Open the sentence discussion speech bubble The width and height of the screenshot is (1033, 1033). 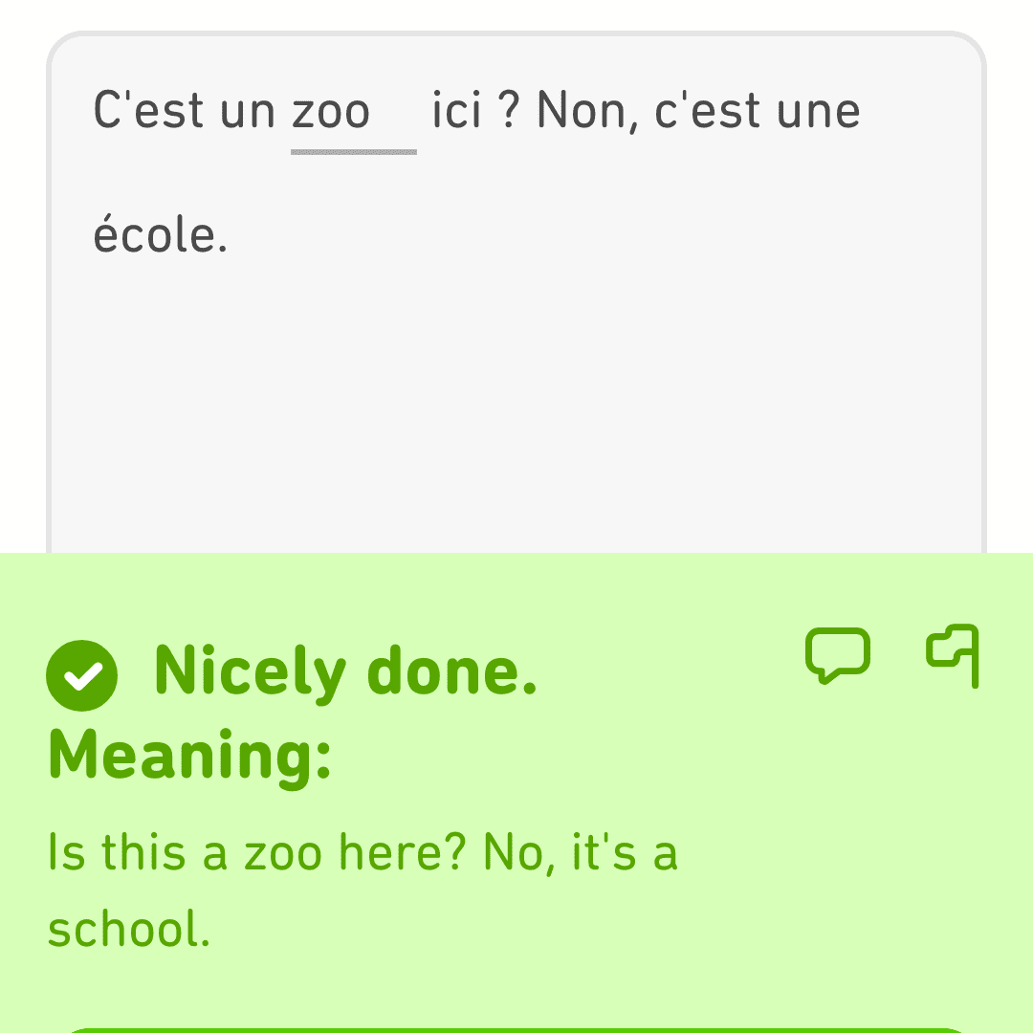coord(837,655)
